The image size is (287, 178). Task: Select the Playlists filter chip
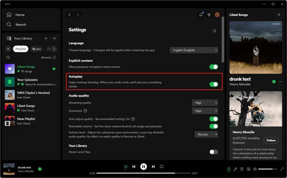point(21,49)
